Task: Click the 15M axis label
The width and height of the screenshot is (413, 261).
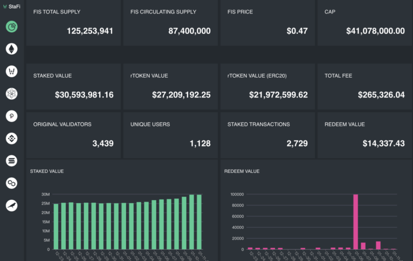Action: pos(46,222)
